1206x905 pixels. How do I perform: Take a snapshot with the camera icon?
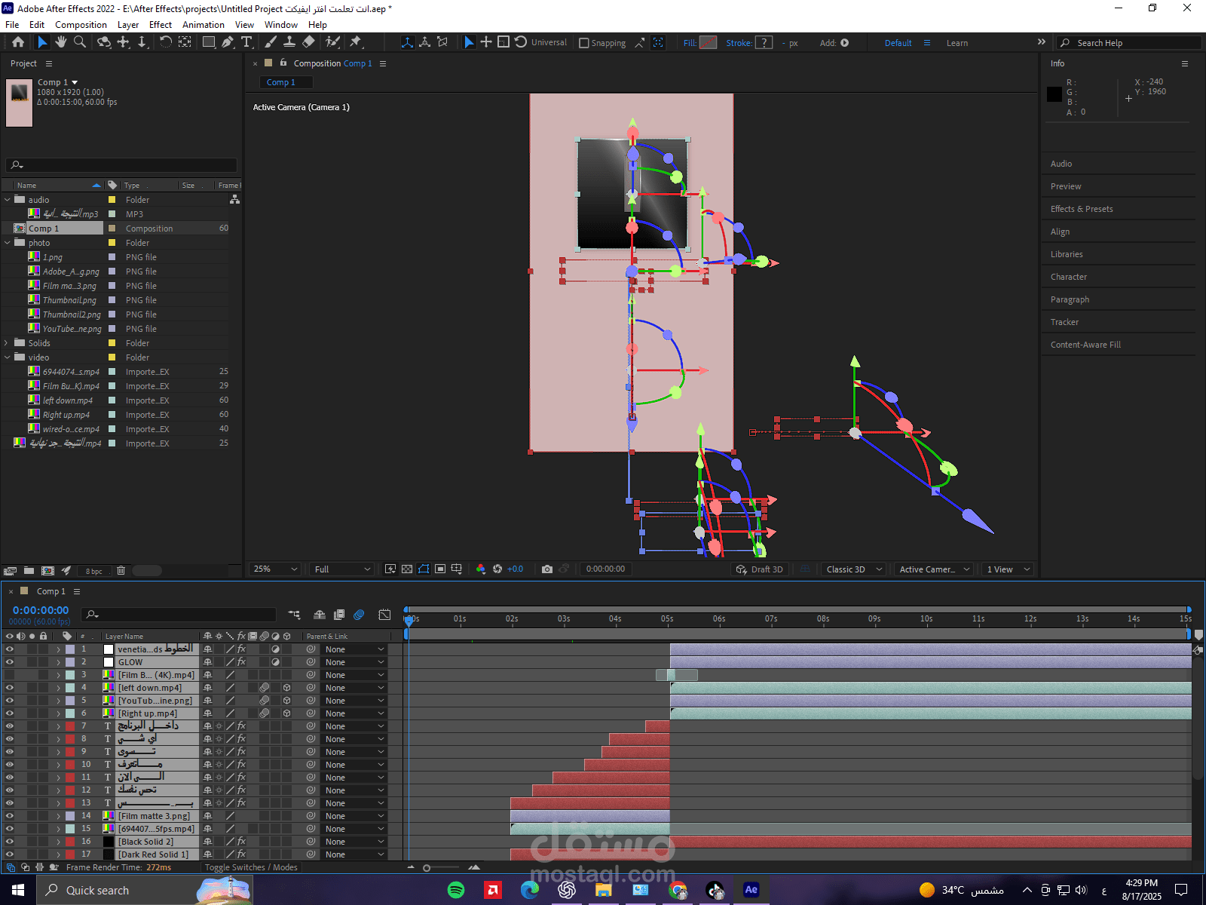tap(547, 569)
